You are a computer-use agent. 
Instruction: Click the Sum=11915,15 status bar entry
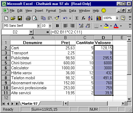point(50,109)
